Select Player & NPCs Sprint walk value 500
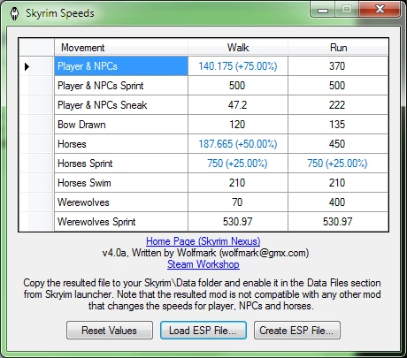 coord(238,86)
